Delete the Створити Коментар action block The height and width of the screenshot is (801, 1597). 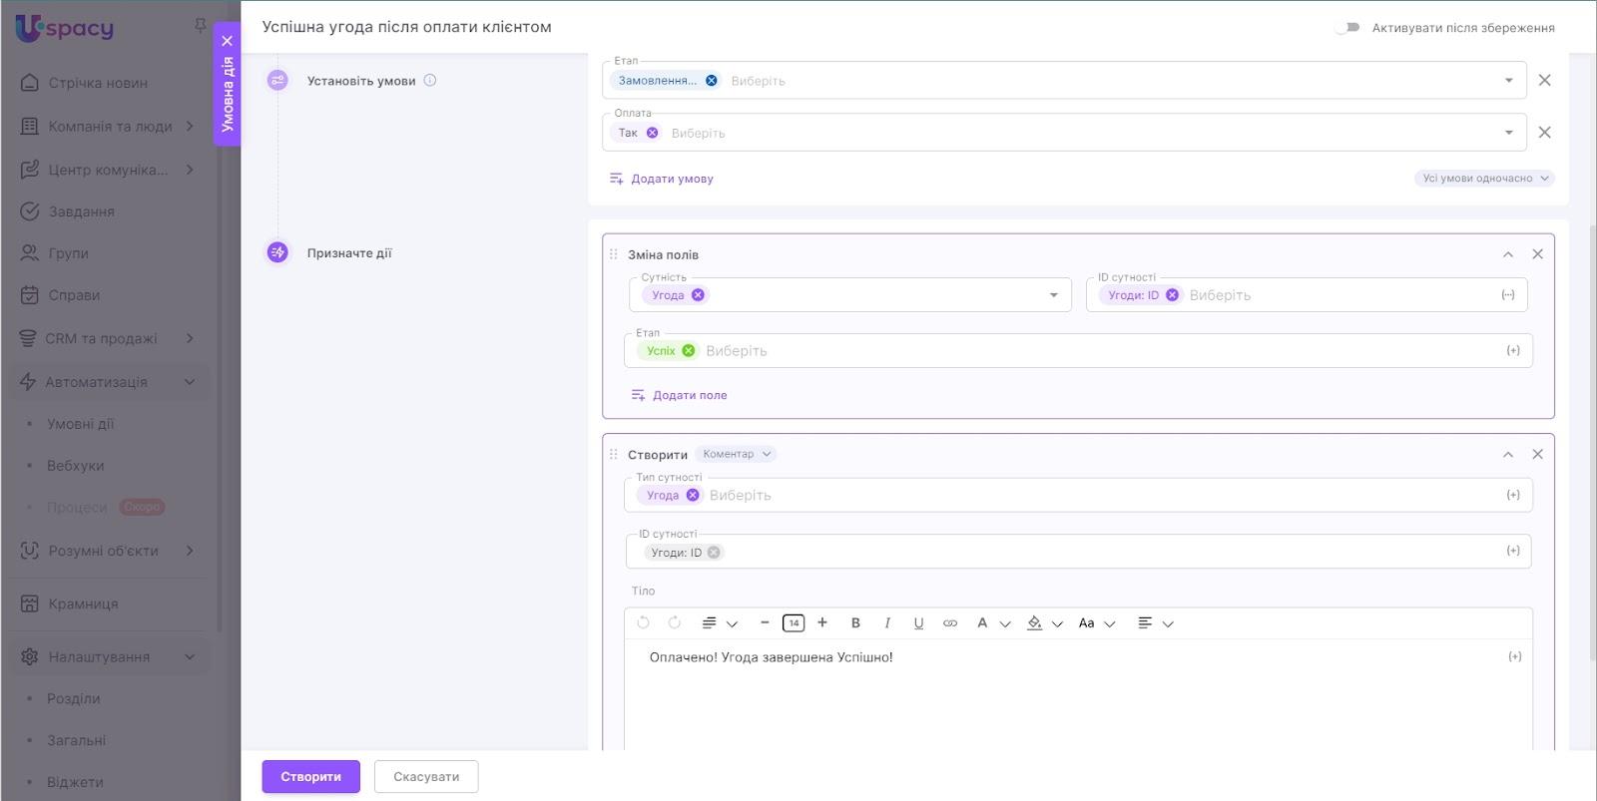coord(1537,454)
